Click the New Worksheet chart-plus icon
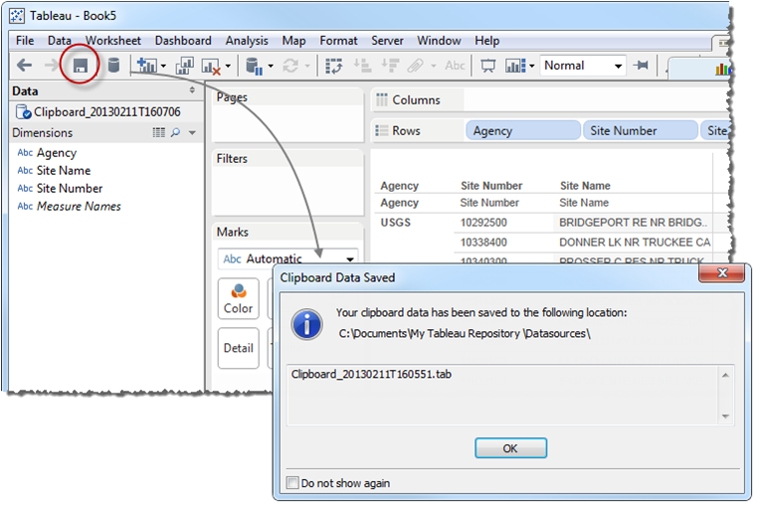The image size is (762, 507). [147, 65]
